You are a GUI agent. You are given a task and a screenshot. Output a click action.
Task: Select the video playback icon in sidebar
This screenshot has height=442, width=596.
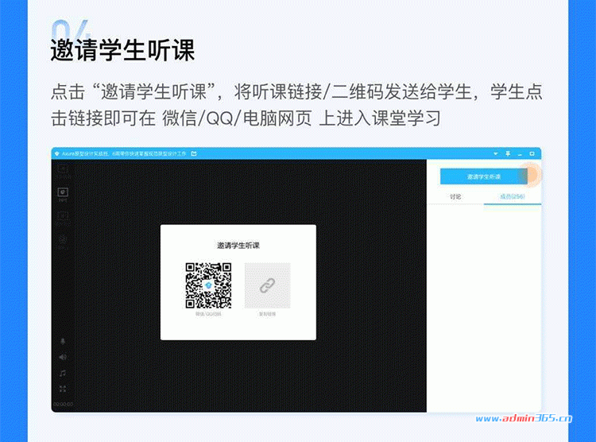coord(63,218)
